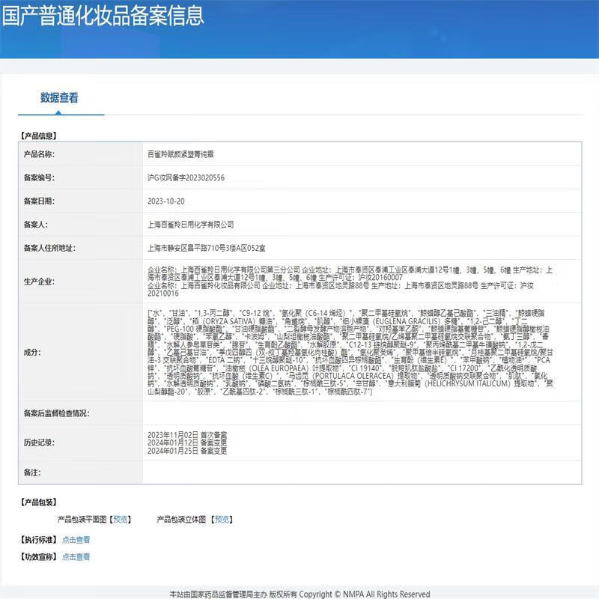Click the 历史记录 label
599x599 pixels.
(39, 443)
